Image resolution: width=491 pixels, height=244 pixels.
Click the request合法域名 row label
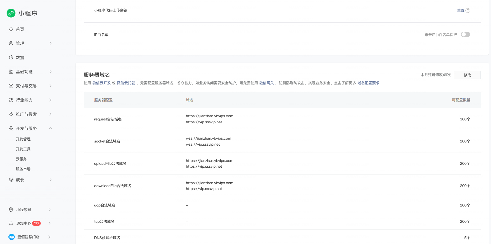(x=108, y=119)
